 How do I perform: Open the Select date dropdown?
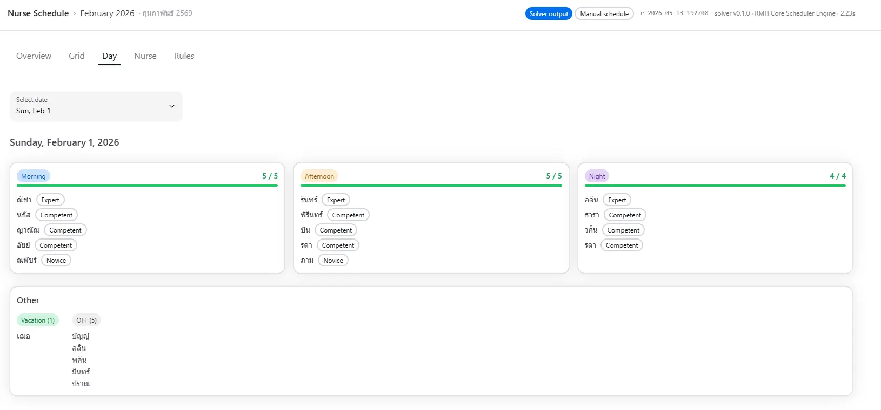pyautogui.click(x=96, y=106)
